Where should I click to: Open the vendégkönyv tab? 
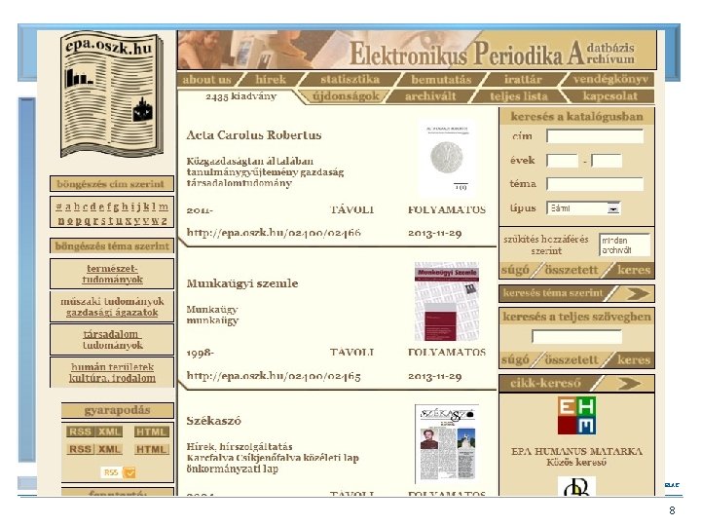(609, 80)
